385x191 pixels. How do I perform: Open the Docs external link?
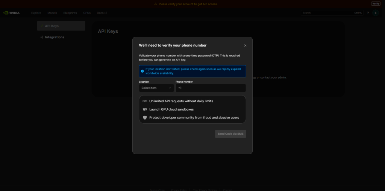[102, 13]
